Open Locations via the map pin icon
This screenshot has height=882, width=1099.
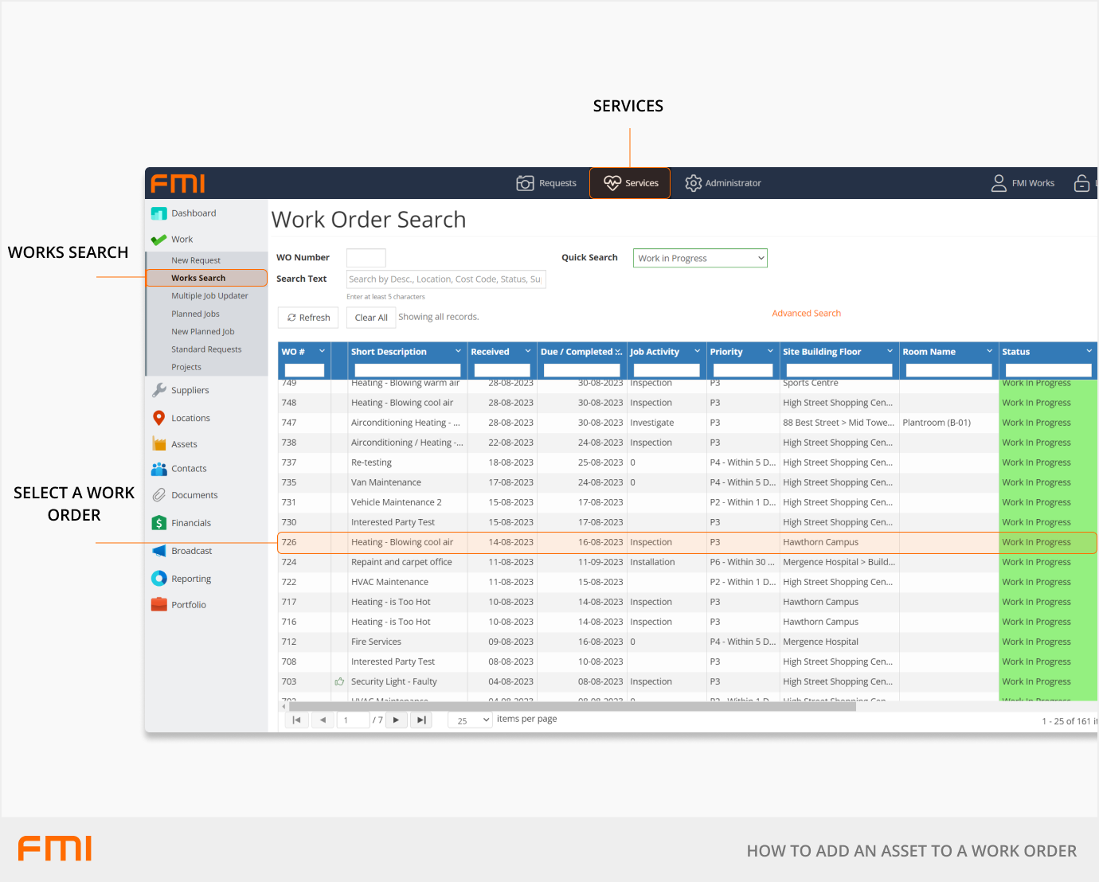click(x=159, y=418)
